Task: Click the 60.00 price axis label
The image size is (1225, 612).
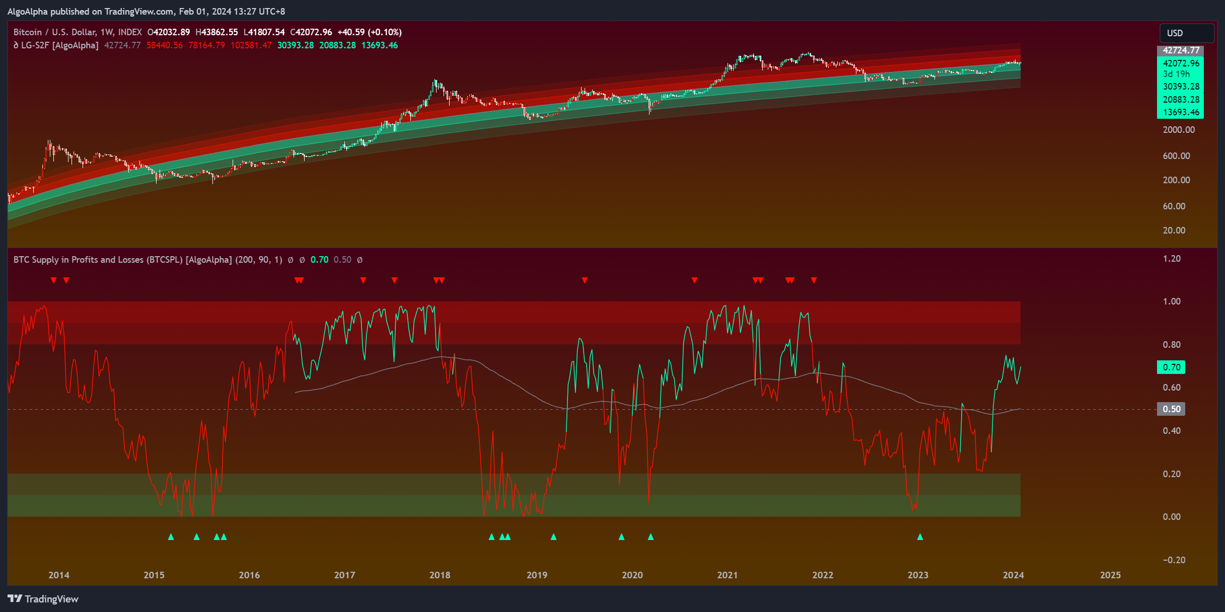Action: [1174, 206]
